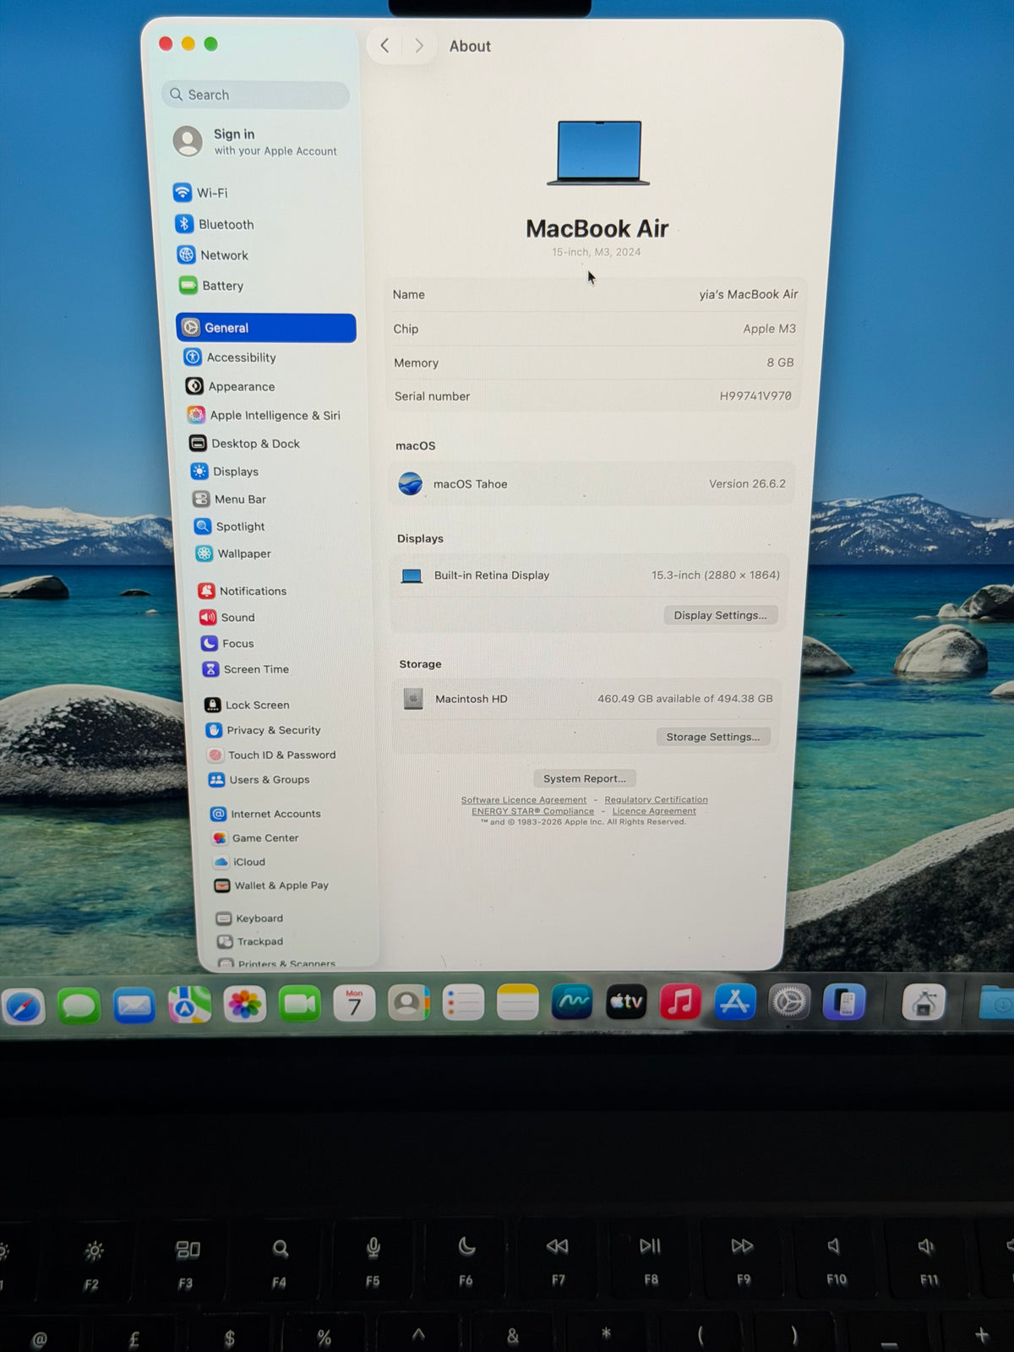This screenshot has width=1014, height=1352.
Task: Open Appearance settings
Action: [230, 386]
